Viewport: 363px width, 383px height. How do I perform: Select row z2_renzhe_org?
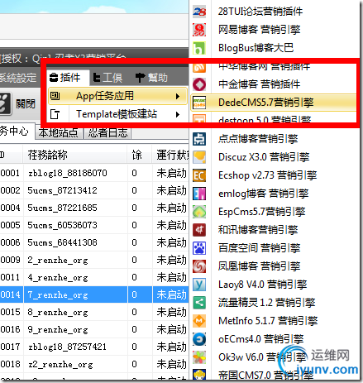(x=94, y=364)
